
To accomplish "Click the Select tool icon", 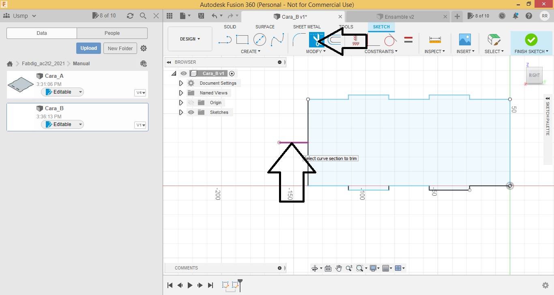I will coord(494,40).
